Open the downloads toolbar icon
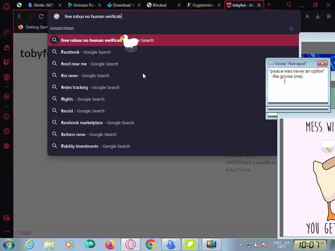Viewport: 335px width, 251px height. (x=318, y=16)
